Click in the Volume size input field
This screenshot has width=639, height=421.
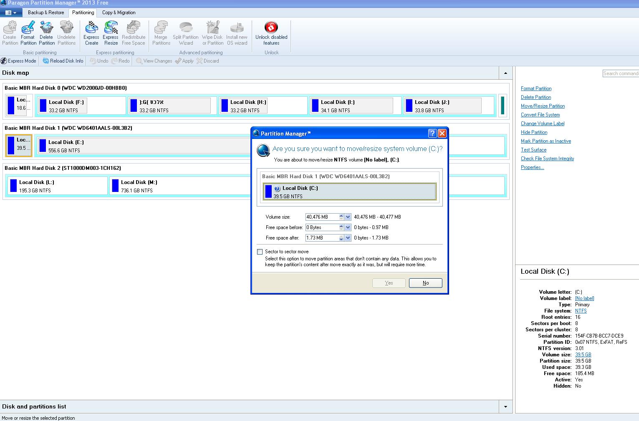pyautogui.click(x=321, y=217)
